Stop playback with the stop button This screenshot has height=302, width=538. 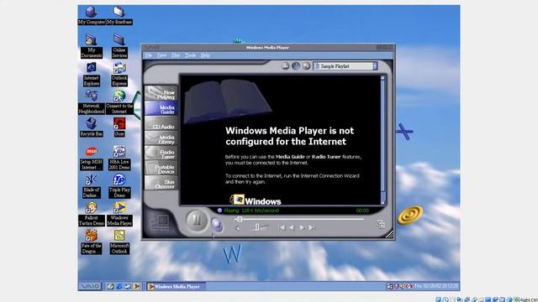coord(217,225)
